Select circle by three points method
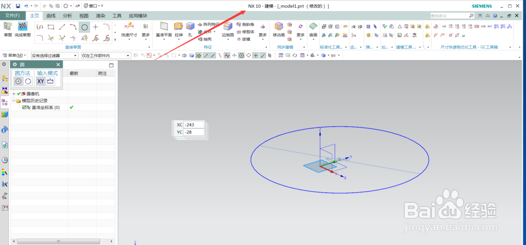This screenshot has width=526, height=245. (x=28, y=81)
